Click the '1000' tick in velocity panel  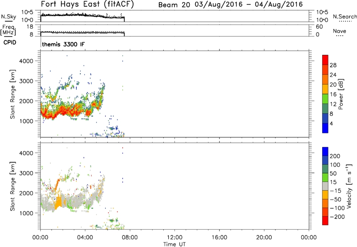click(26, 213)
